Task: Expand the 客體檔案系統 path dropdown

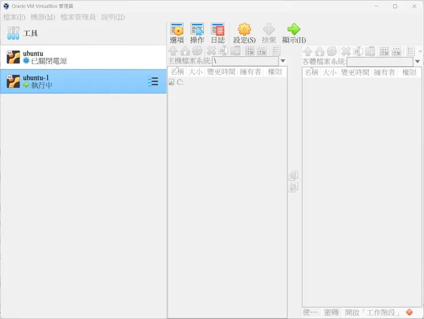Action: point(418,62)
